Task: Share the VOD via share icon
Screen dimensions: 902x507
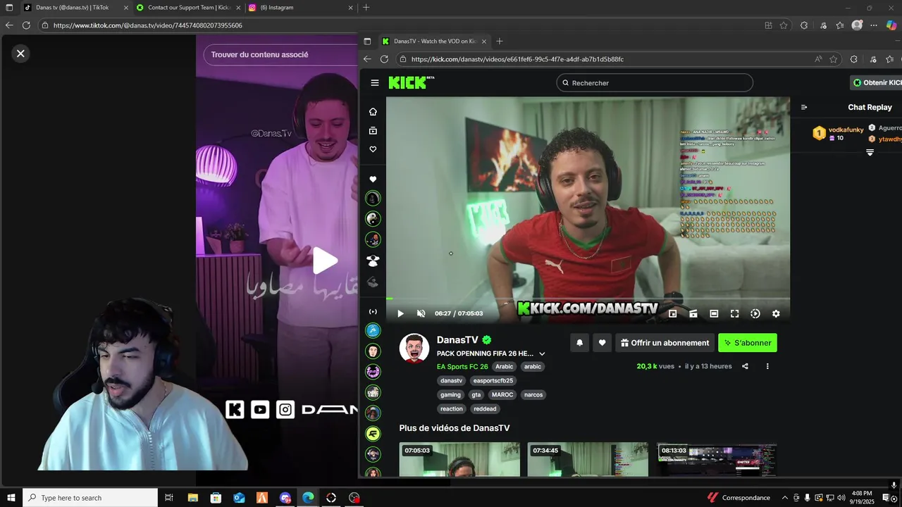Action: (x=745, y=366)
